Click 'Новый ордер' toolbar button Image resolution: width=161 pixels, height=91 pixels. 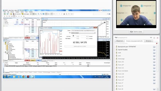click(25, 14)
